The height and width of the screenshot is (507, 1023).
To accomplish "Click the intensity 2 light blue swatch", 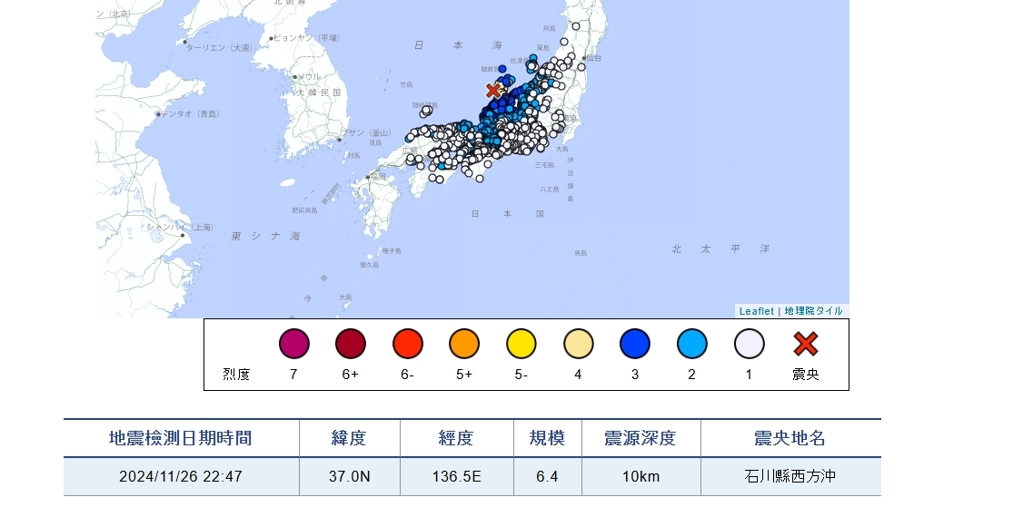I will pos(692,344).
